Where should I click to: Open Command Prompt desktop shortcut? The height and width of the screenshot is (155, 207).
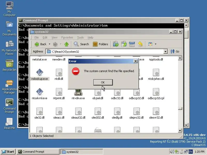[10, 106]
